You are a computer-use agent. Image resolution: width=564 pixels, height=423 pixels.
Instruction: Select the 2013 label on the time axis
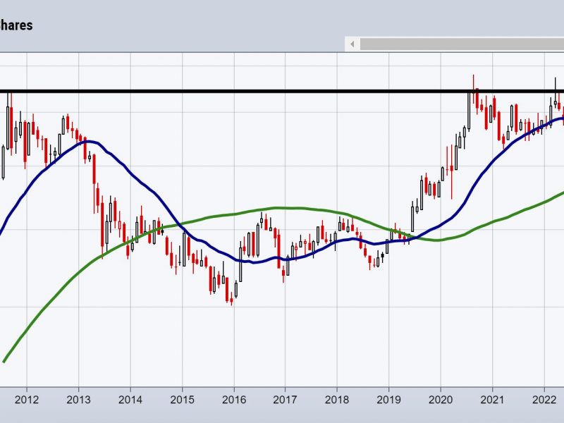(x=78, y=400)
